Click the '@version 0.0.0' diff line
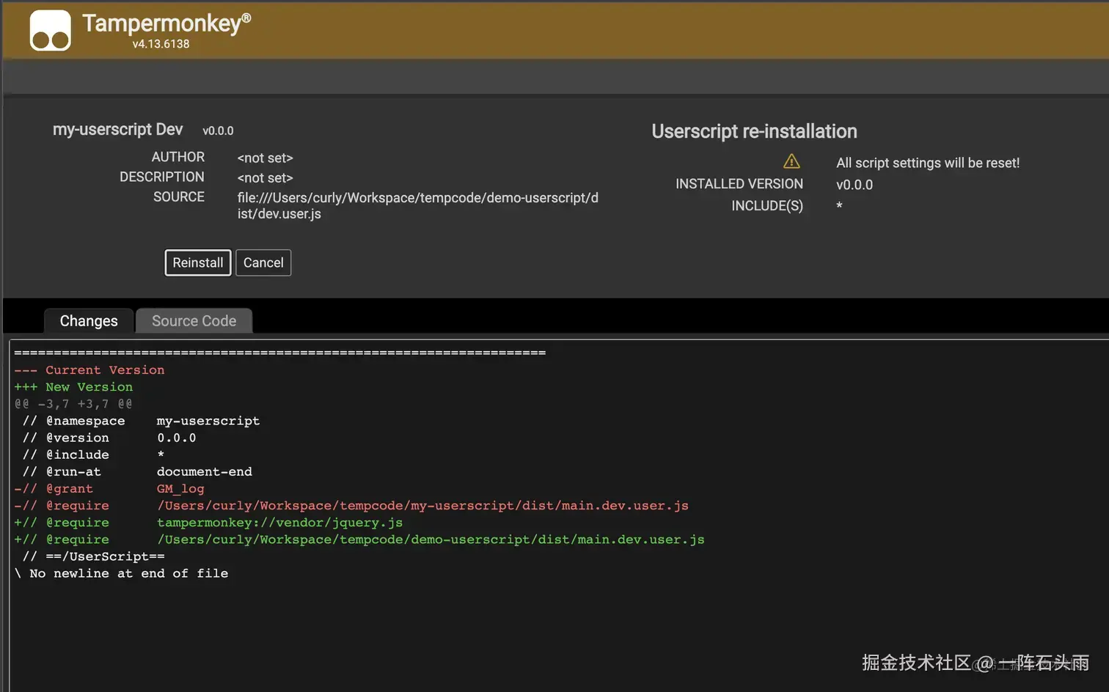This screenshot has width=1109, height=692. coord(109,438)
